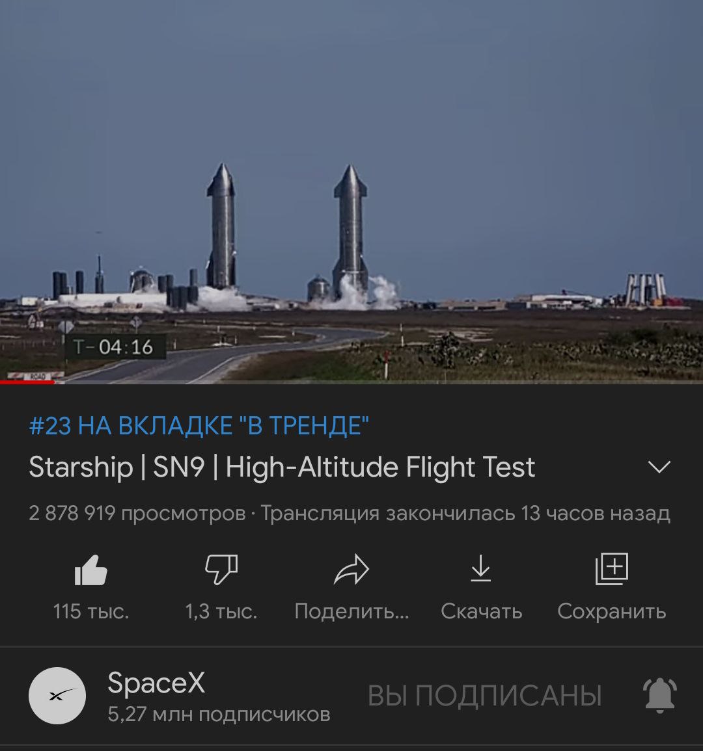Click the 115 тыс. likes count
Image resolution: width=703 pixels, height=751 pixels.
click(x=91, y=612)
